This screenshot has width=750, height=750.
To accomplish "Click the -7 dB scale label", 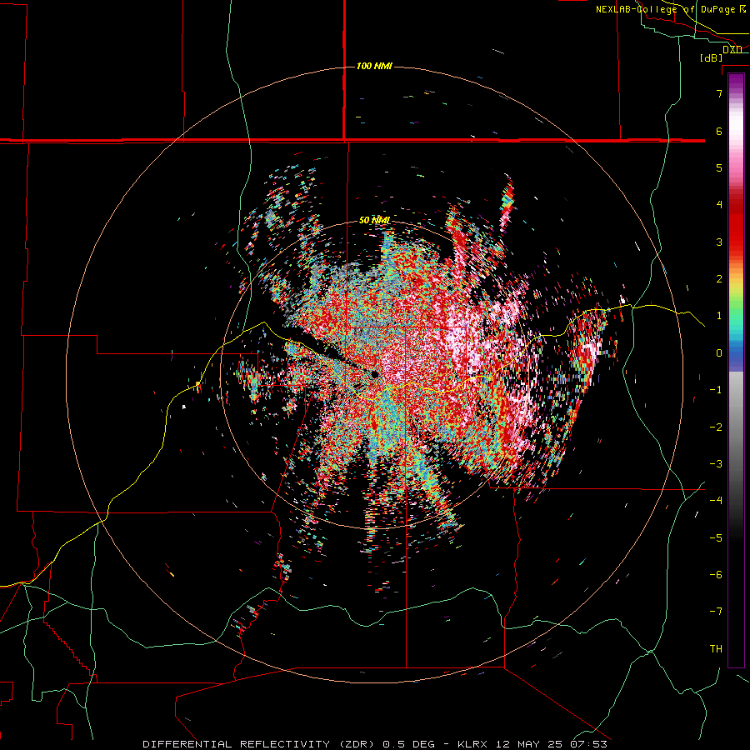I will pyautogui.click(x=716, y=612).
